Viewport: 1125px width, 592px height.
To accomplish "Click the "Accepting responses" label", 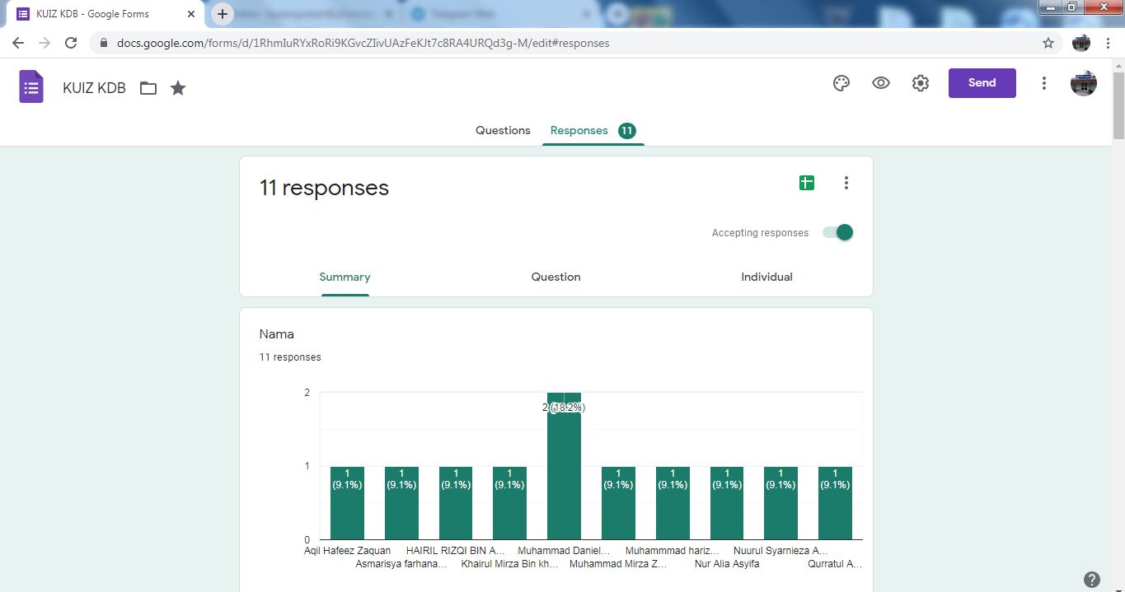I will click(x=760, y=233).
